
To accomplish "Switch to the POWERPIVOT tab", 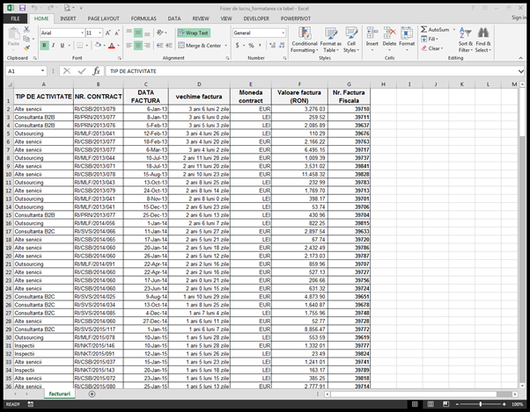I will coord(296,18).
